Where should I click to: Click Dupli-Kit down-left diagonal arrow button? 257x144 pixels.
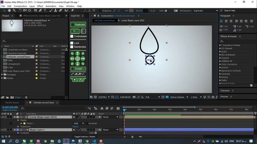click(72, 64)
